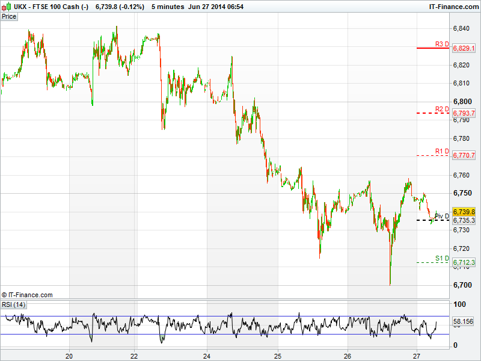Click the candlestick chart icon beside UKX

6,6
